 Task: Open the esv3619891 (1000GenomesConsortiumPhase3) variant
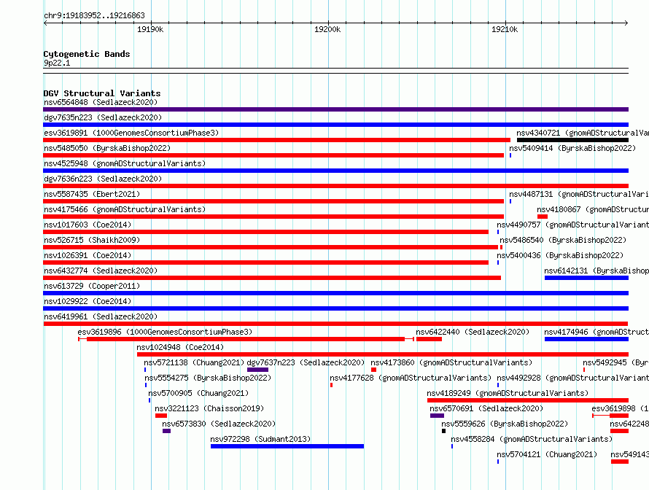click(131, 133)
